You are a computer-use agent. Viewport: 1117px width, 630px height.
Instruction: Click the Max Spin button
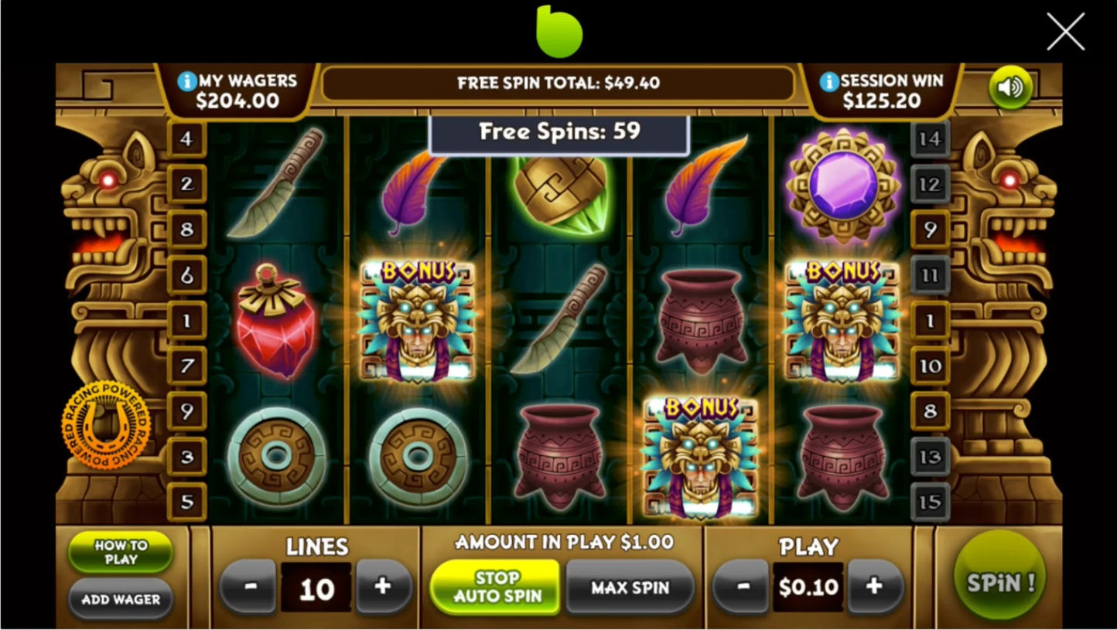click(630, 587)
